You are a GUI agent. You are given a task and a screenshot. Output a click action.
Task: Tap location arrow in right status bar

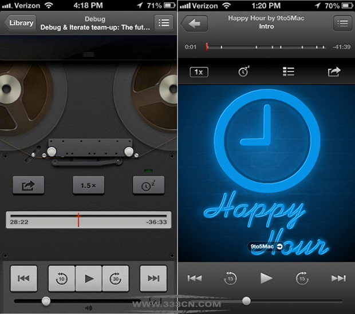point(318,5)
